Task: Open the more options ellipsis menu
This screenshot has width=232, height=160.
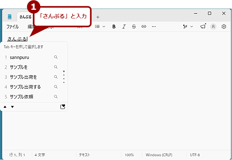Action: [x=154, y=27]
